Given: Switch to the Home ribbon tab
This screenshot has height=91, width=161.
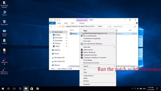Looking at the screenshot, I should coord(59,23).
